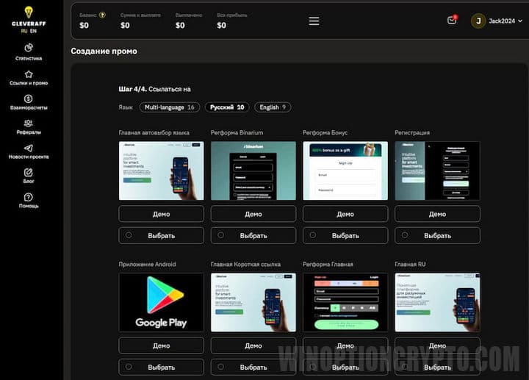
Task: Click the Ссылки и промо star icon
Action: click(29, 74)
